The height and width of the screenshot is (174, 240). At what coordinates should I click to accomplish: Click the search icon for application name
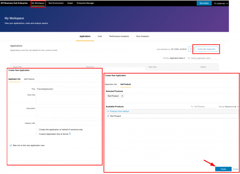[x=189, y=58]
